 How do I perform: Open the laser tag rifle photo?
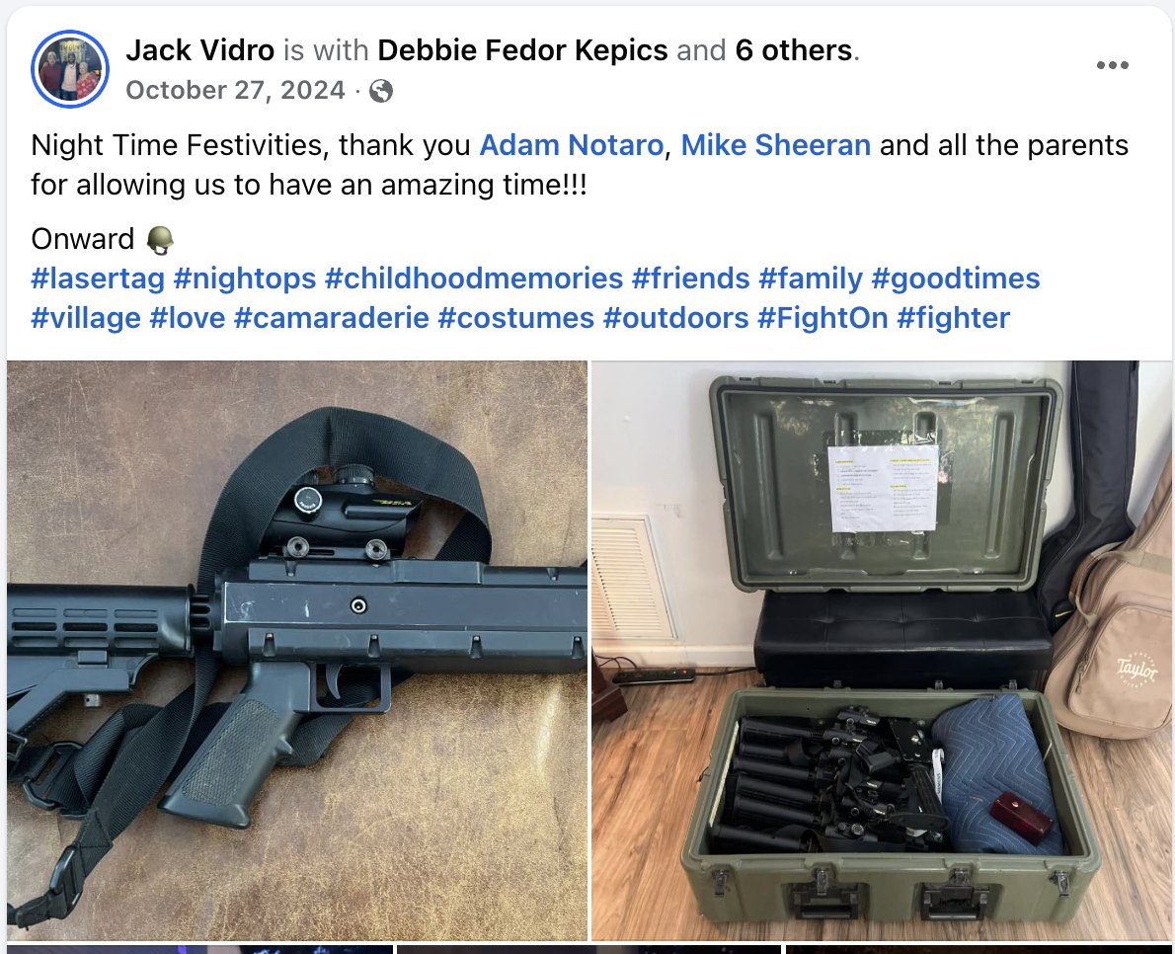[x=297, y=650]
